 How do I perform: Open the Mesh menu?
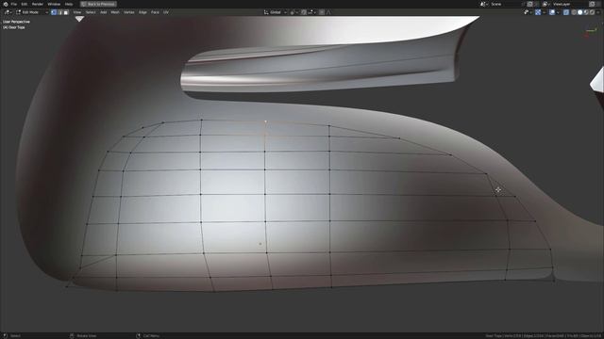tap(115, 12)
